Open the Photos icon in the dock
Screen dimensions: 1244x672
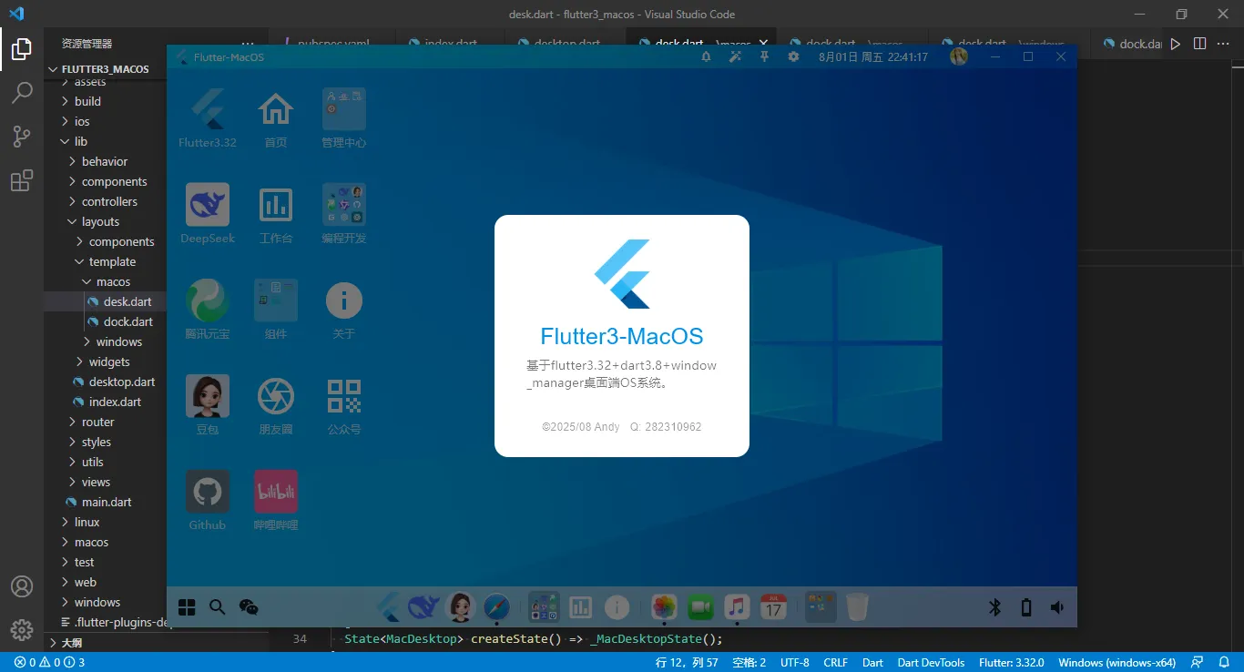[665, 607]
